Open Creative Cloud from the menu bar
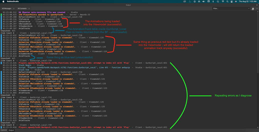Viewport: 259px width, 132px height. [184, 2]
